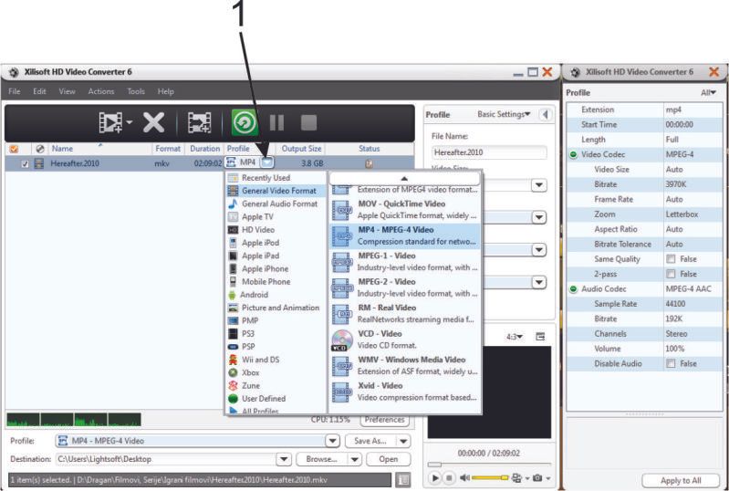Click the checked-column header icon in the file list
The width and height of the screenshot is (729, 491).
coord(14,150)
